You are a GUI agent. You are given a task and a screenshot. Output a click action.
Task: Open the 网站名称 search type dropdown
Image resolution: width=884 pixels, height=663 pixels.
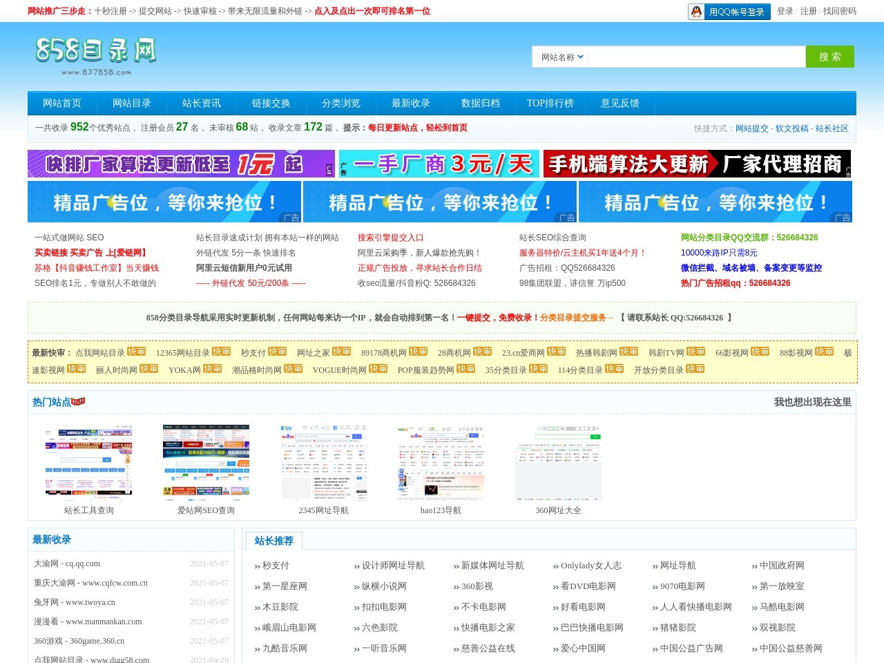(559, 56)
